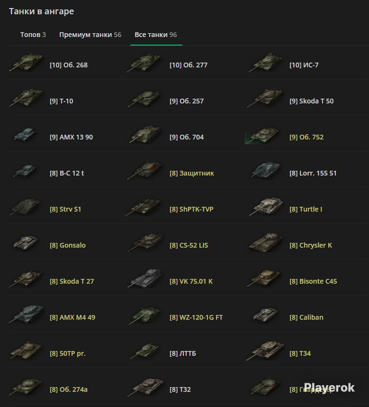Click the Т-10 tank icon

pyautogui.click(x=26, y=98)
